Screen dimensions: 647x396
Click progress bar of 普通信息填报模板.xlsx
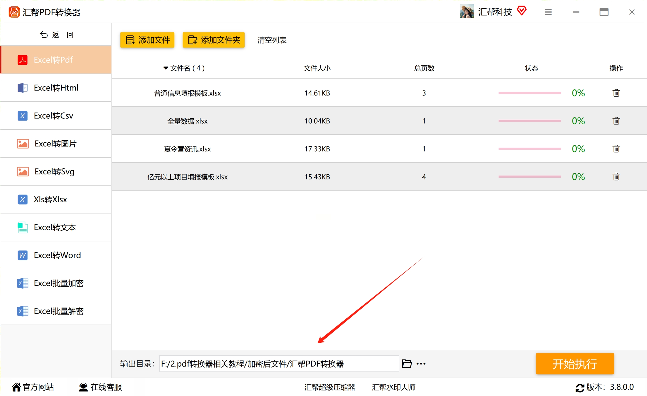click(x=530, y=93)
